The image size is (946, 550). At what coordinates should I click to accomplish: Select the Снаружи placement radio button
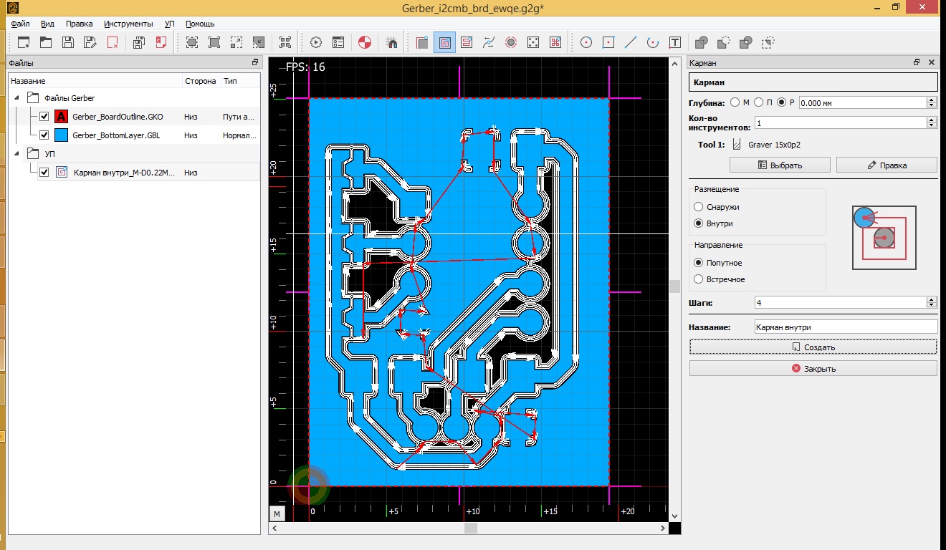[x=699, y=207]
